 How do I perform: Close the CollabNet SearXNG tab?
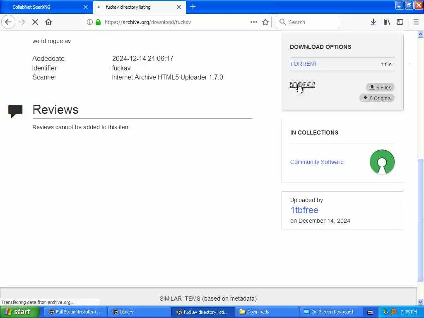(86, 7)
